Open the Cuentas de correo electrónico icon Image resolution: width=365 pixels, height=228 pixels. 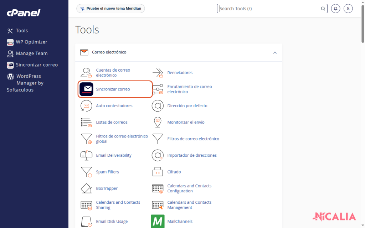click(86, 73)
